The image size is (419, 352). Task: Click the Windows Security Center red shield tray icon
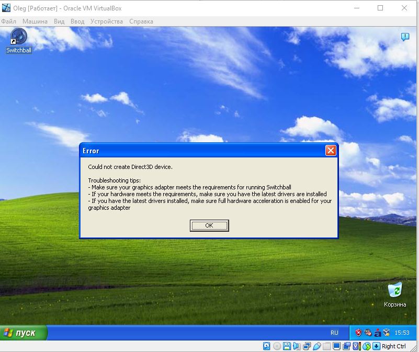tap(358, 333)
